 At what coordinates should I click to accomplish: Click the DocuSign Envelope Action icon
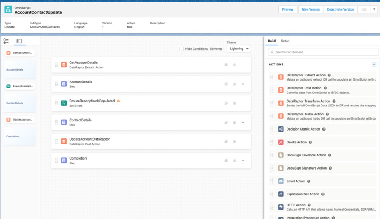[281, 155]
